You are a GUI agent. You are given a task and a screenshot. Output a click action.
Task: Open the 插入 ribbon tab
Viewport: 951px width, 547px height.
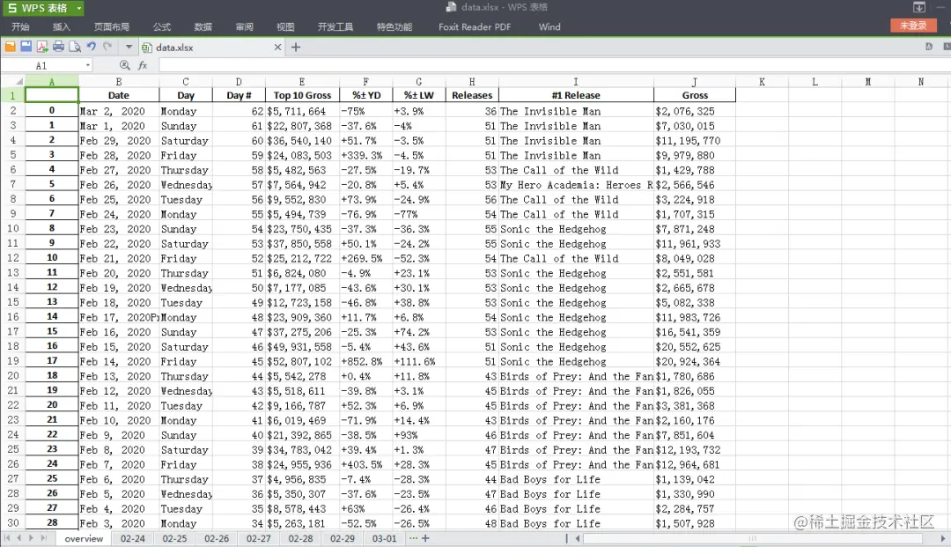[x=62, y=26]
